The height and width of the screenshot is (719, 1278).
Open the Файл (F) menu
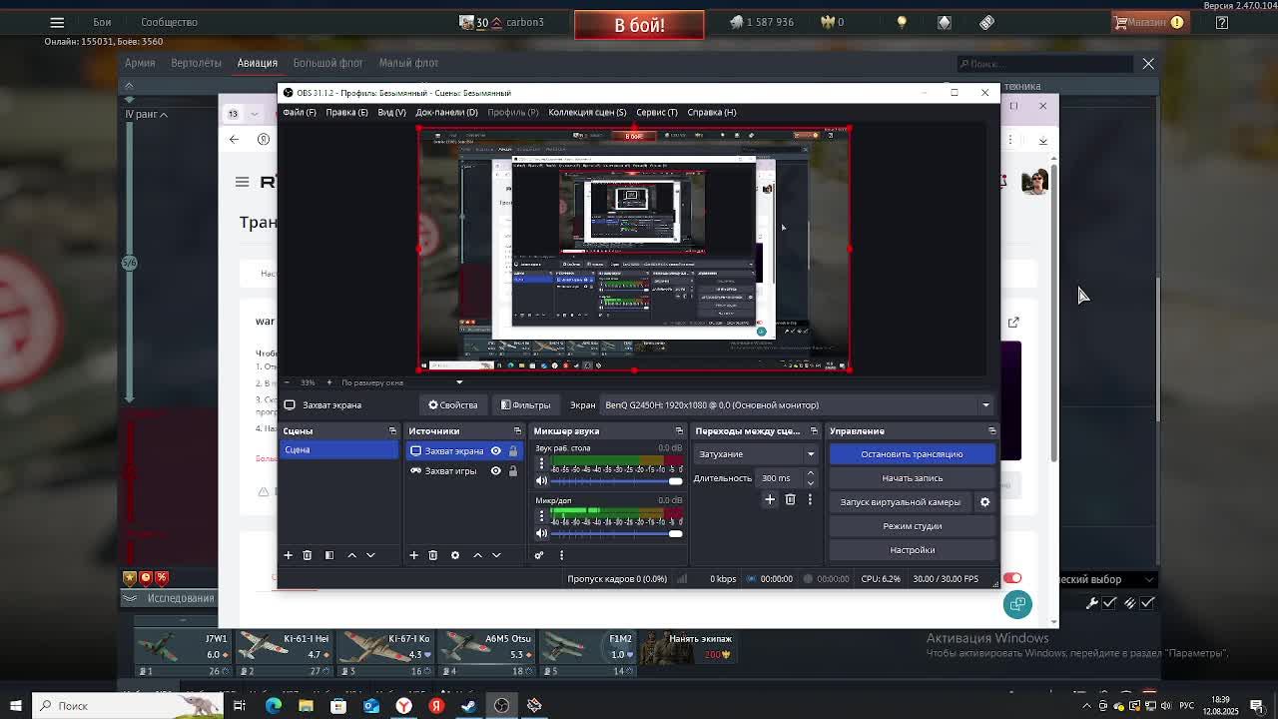[x=300, y=112]
